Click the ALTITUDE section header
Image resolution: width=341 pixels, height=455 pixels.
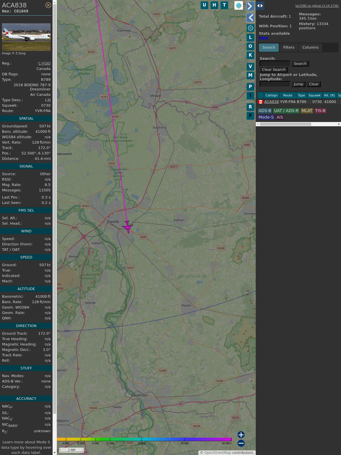pyautogui.click(x=26, y=289)
